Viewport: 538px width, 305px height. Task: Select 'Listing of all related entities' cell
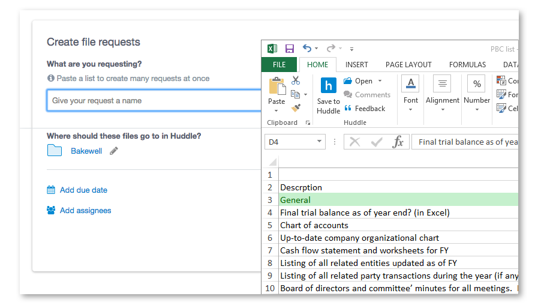pyautogui.click(x=398, y=263)
